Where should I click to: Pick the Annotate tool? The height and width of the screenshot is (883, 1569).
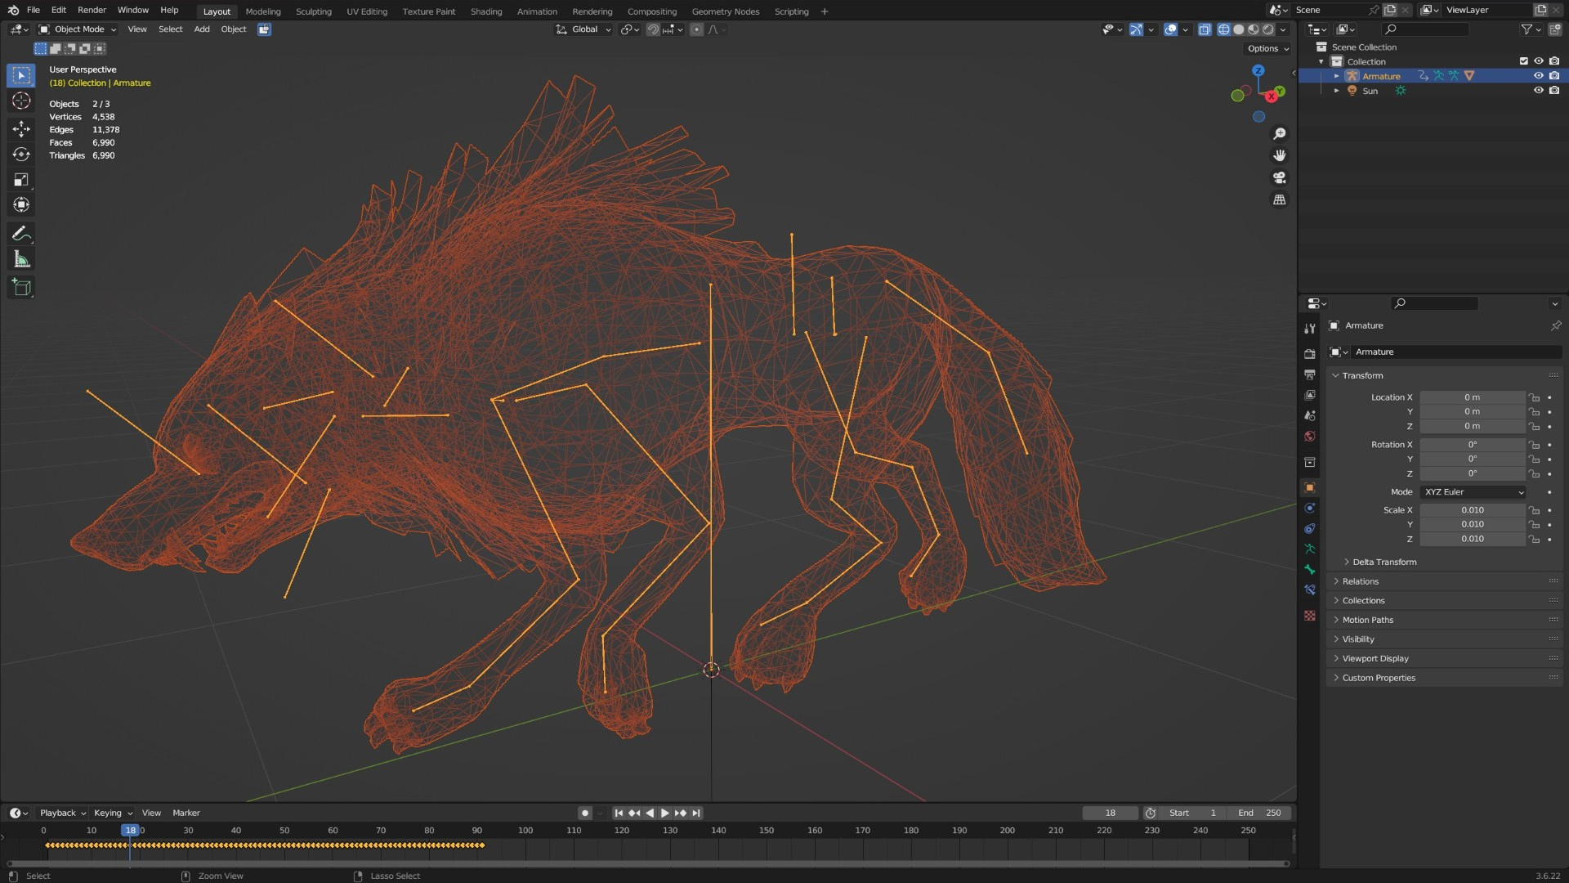(21, 234)
